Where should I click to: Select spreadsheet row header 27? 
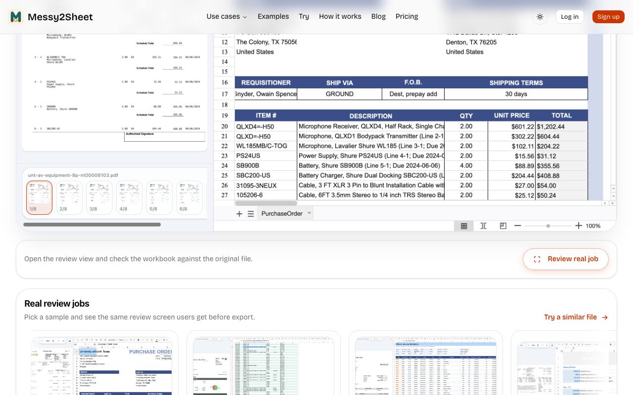tap(225, 196)
